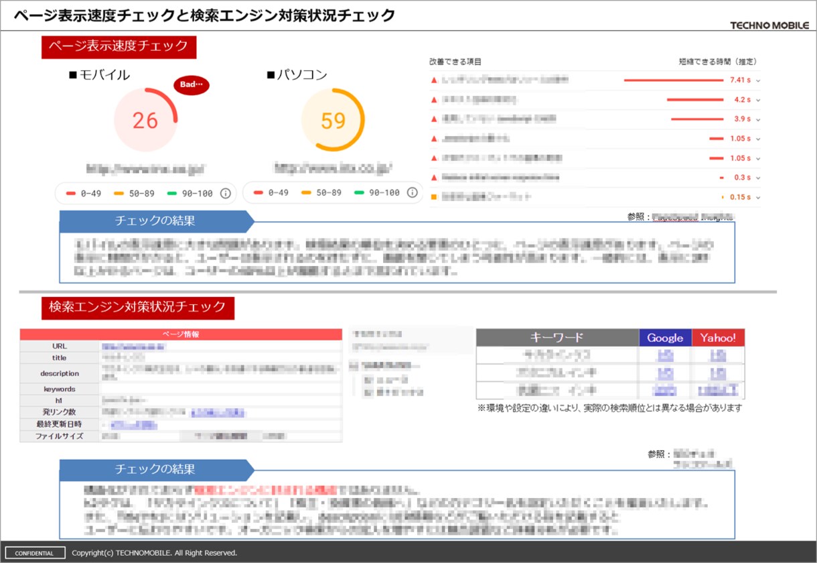Screen dimensions: 817x563
Task: Click the upper チェックの結果 banner under speed check
Action: coord(155,221)
